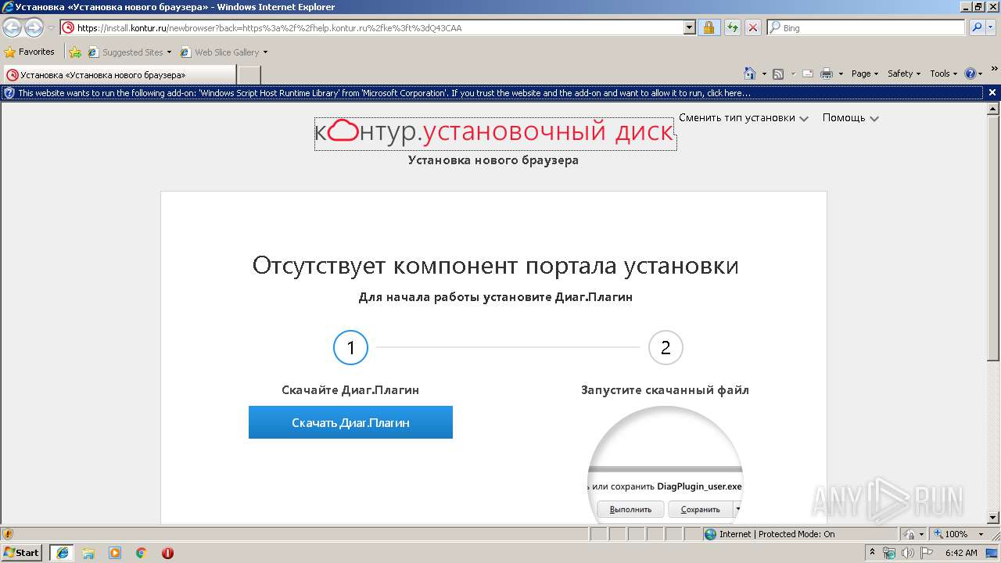This screenshot has width=1001, height=563.
Task: Open the Tools menu
Action: [x=943, y=74]
